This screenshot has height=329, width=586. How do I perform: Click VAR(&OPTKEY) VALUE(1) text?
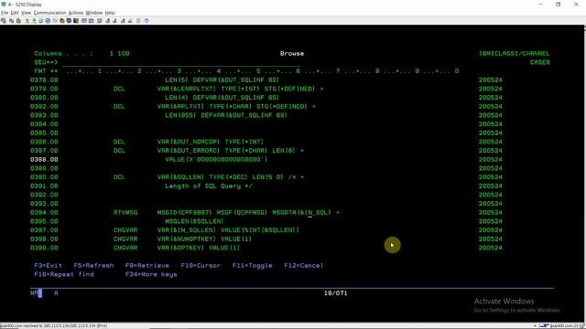click(x=199, y=248)
